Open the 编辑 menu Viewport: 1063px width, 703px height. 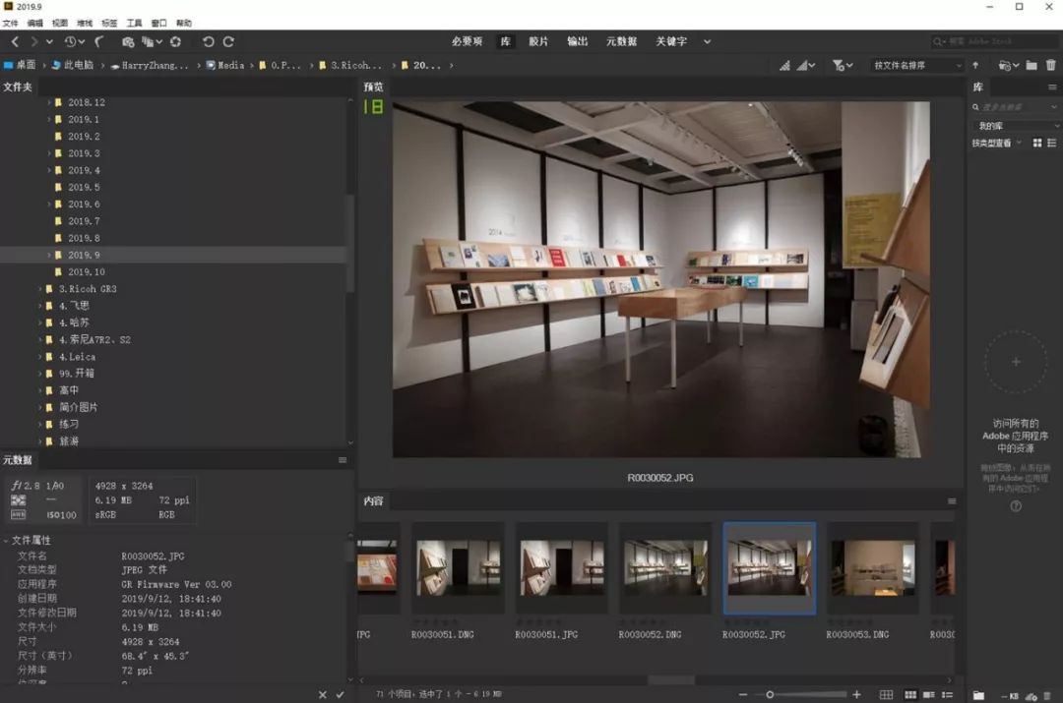(34, 23)
